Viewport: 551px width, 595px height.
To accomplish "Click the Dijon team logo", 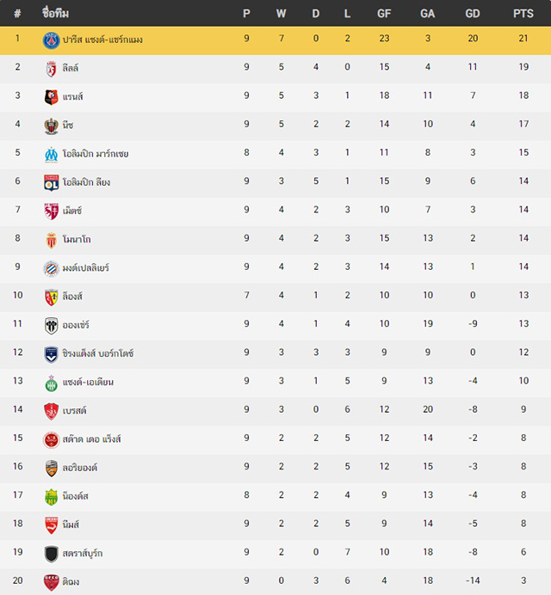I will (52, 582).
